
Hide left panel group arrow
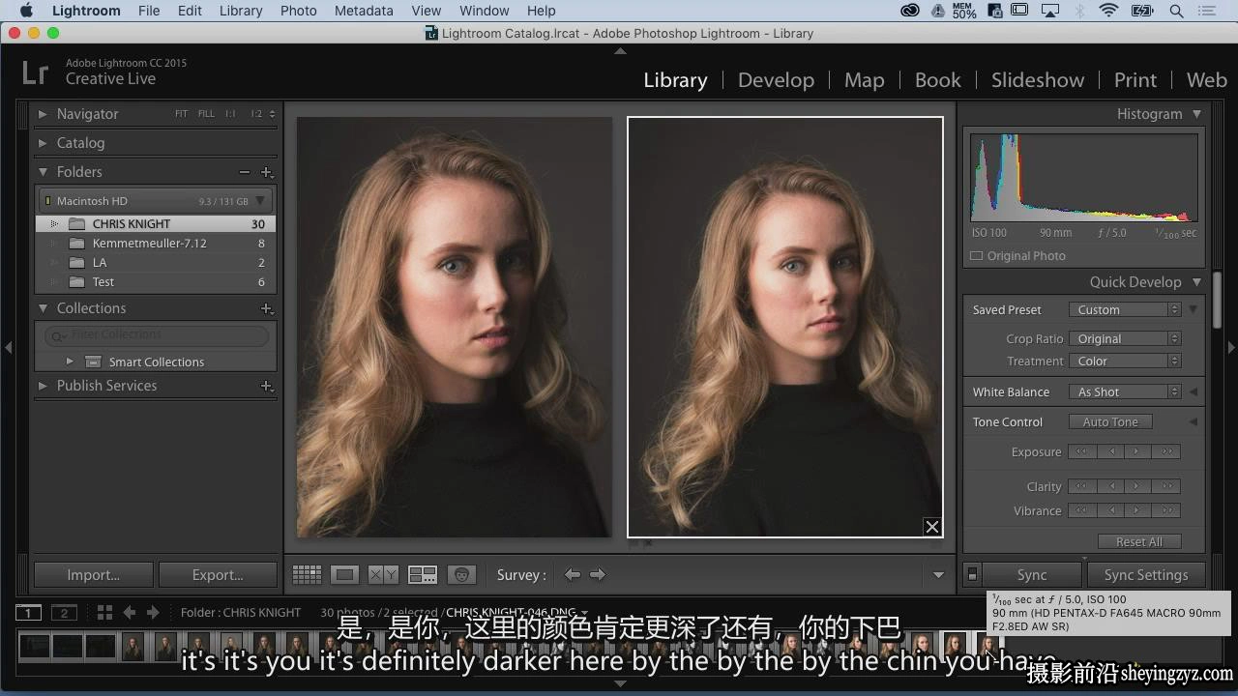click(8, 347)
